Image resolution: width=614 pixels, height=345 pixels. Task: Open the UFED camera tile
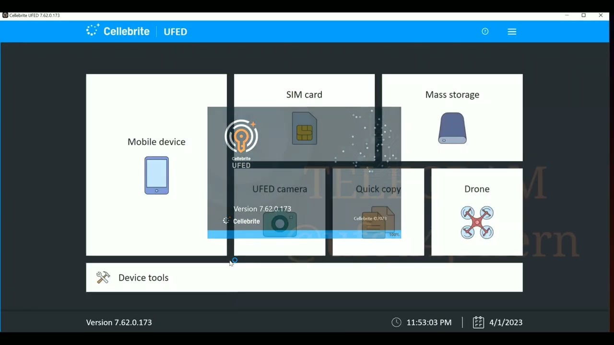280,212
